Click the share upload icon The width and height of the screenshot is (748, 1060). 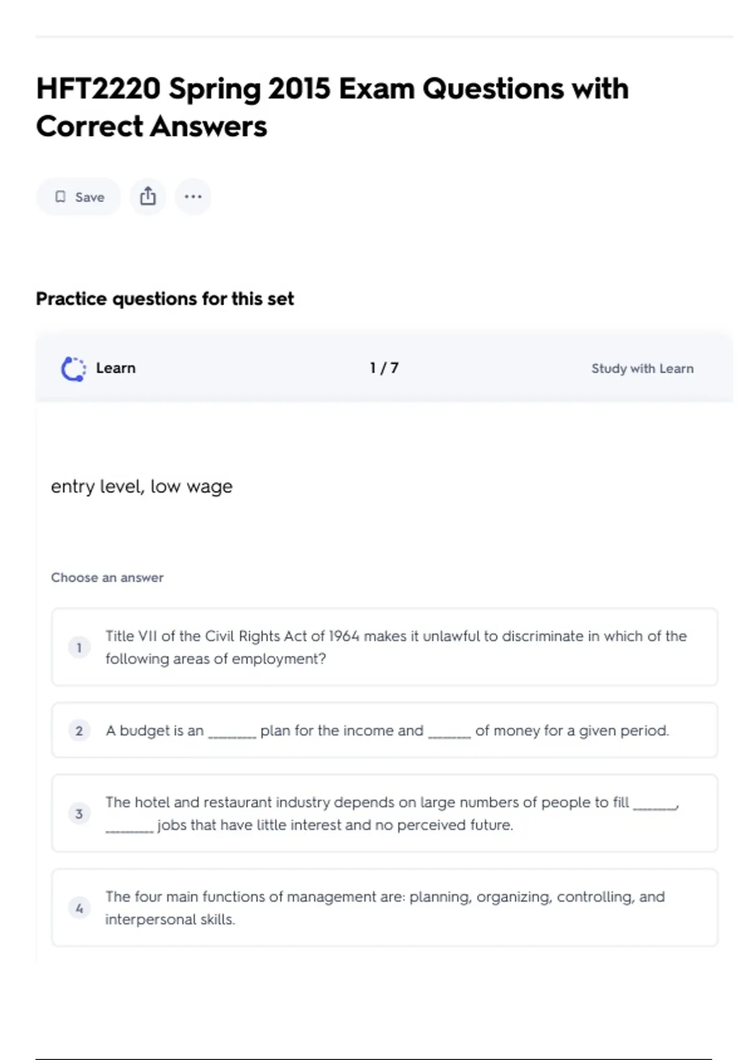coord(148,197)
